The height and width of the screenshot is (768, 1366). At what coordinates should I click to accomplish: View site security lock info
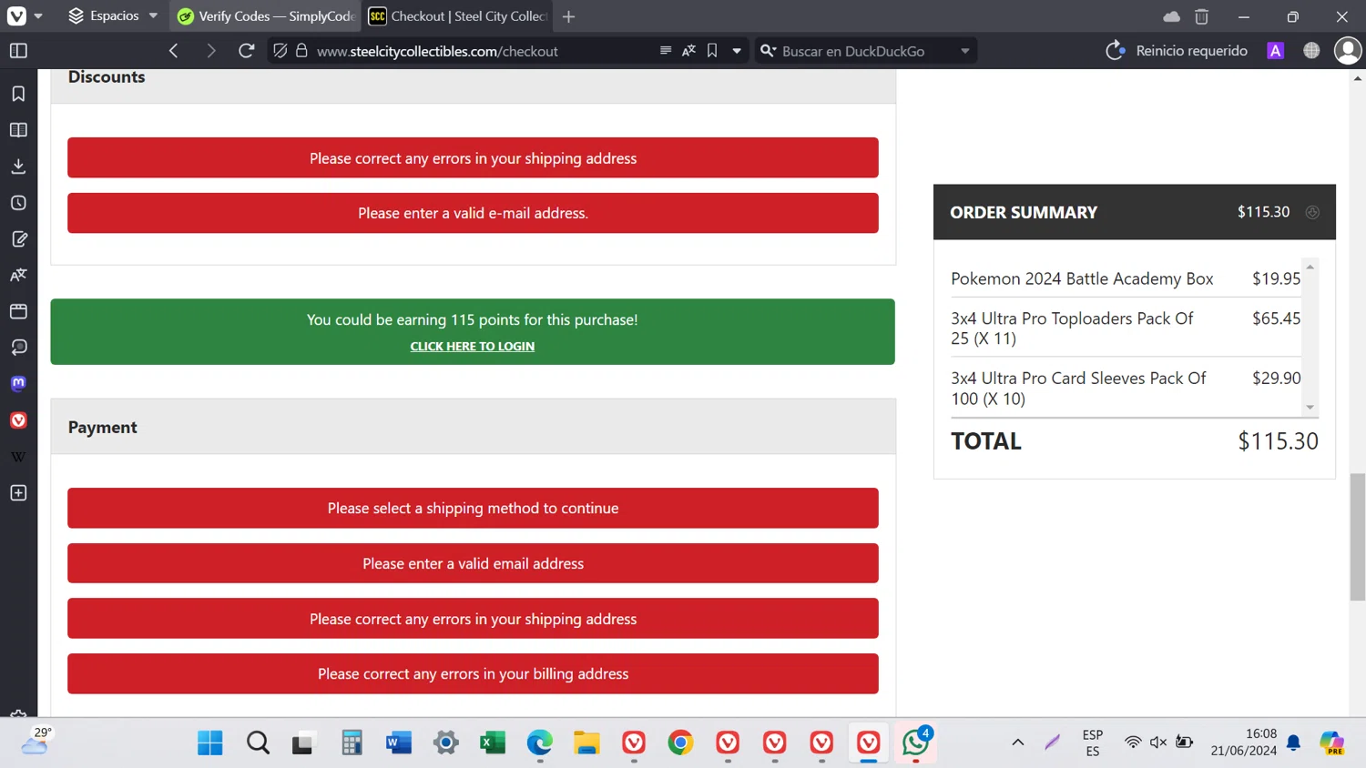coord(301,51)
